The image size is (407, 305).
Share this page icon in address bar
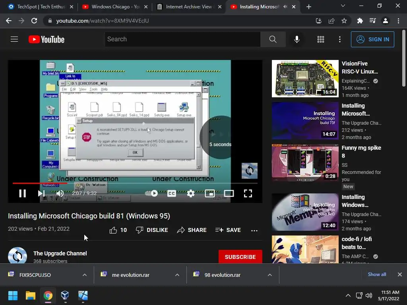coord(331,21)
